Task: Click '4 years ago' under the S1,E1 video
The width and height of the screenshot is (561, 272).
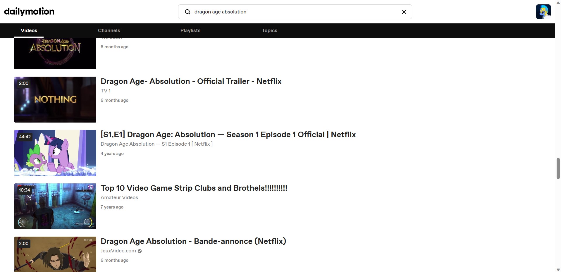Action: [112, 154]
